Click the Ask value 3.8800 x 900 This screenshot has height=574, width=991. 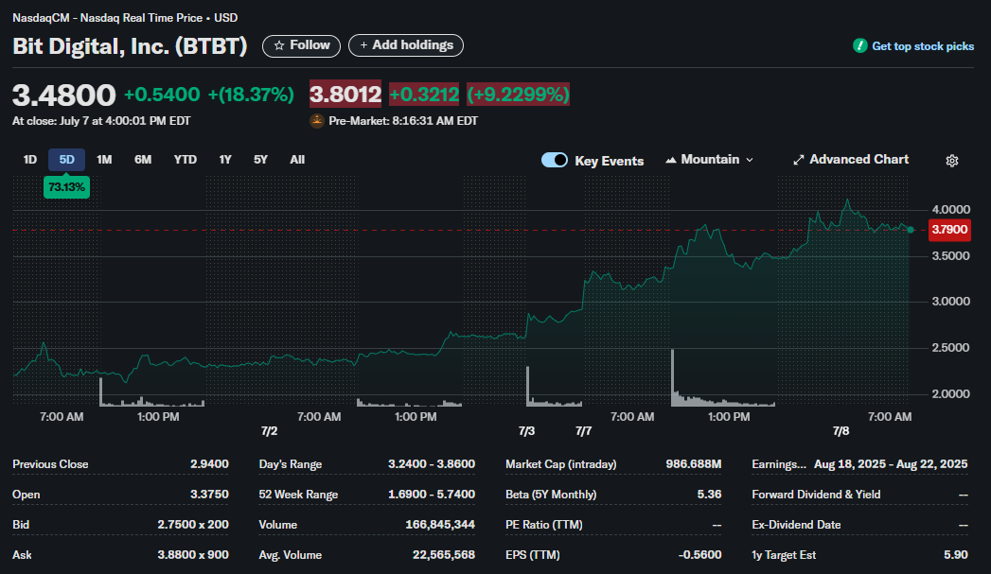click(193, 555)
